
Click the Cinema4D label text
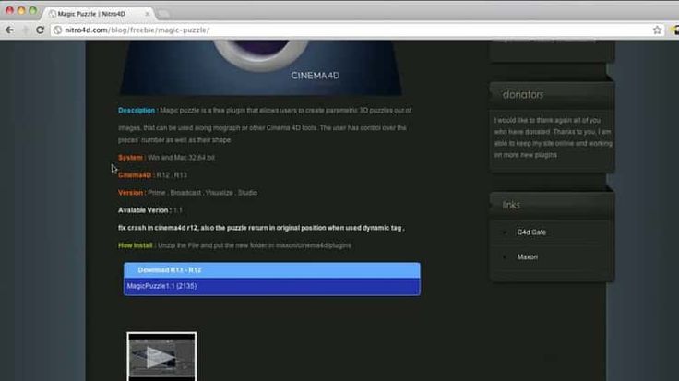coord(135,175)
